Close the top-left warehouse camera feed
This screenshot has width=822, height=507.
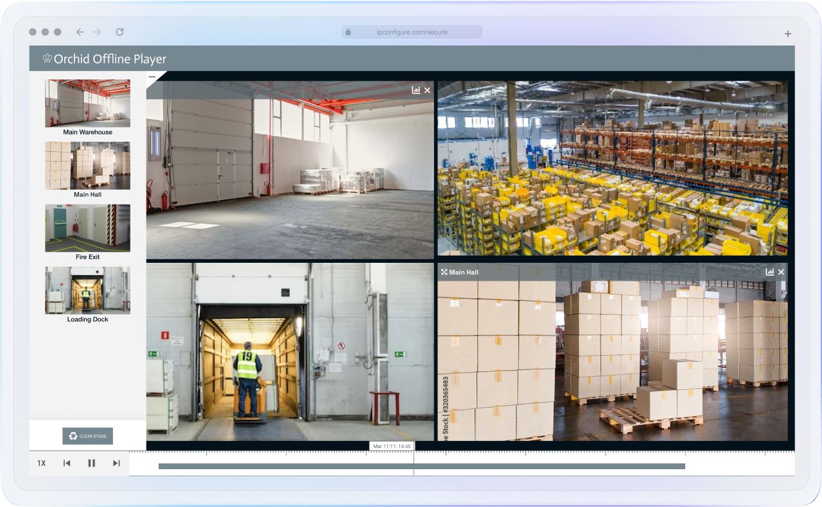point(428,90)
